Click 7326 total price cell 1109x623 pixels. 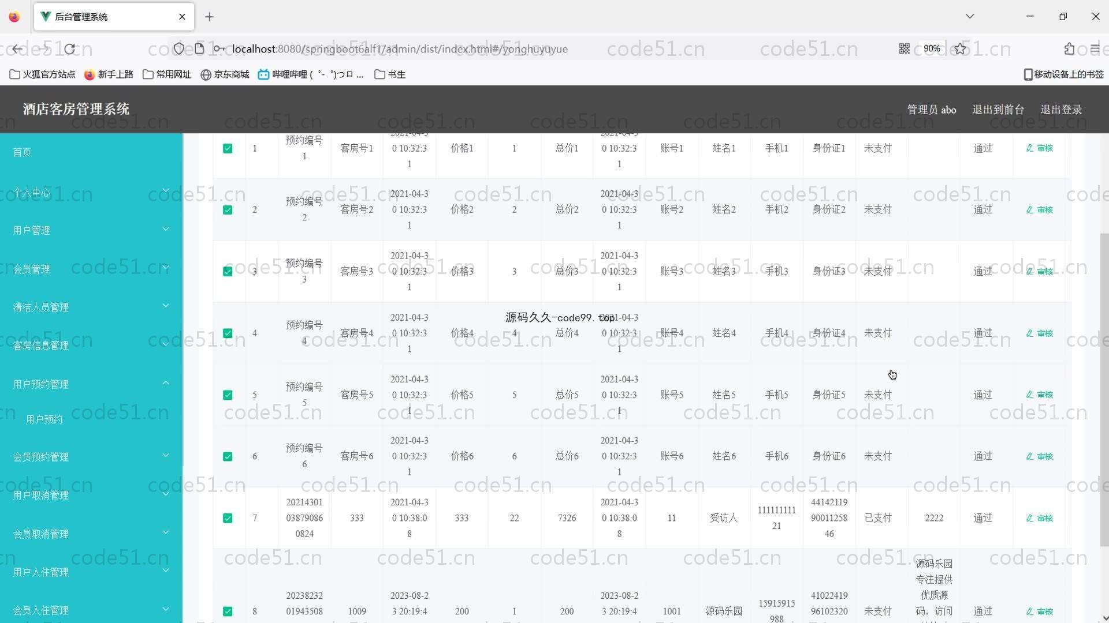point(567,519)
